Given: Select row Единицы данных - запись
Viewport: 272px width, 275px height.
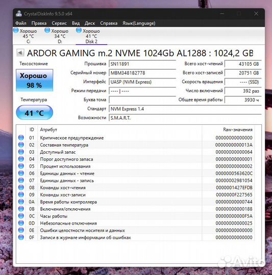Looking at the screenshot, I should click(135, 180).
